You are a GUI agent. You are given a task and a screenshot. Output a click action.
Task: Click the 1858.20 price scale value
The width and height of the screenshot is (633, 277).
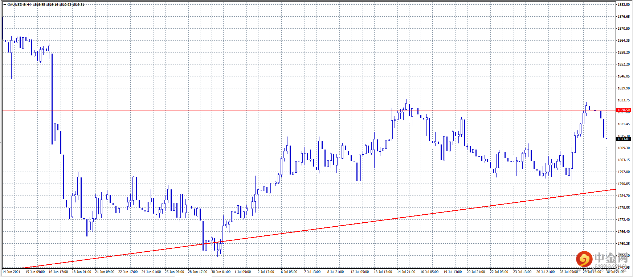tap(624, 53)
